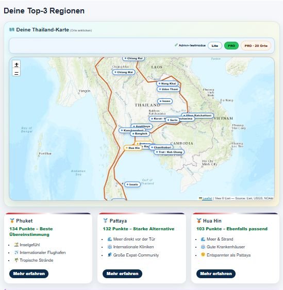Click the Phuket card title
The height and width of the screenshot is (290, 283).
point(24,221)
